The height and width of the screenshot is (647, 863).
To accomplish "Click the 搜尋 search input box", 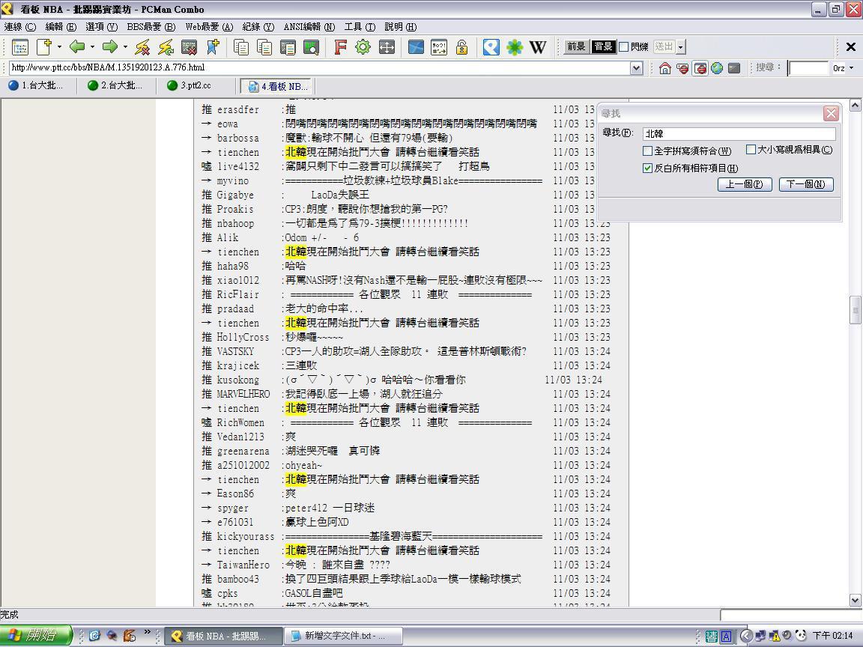I will (x=808, y=68).
